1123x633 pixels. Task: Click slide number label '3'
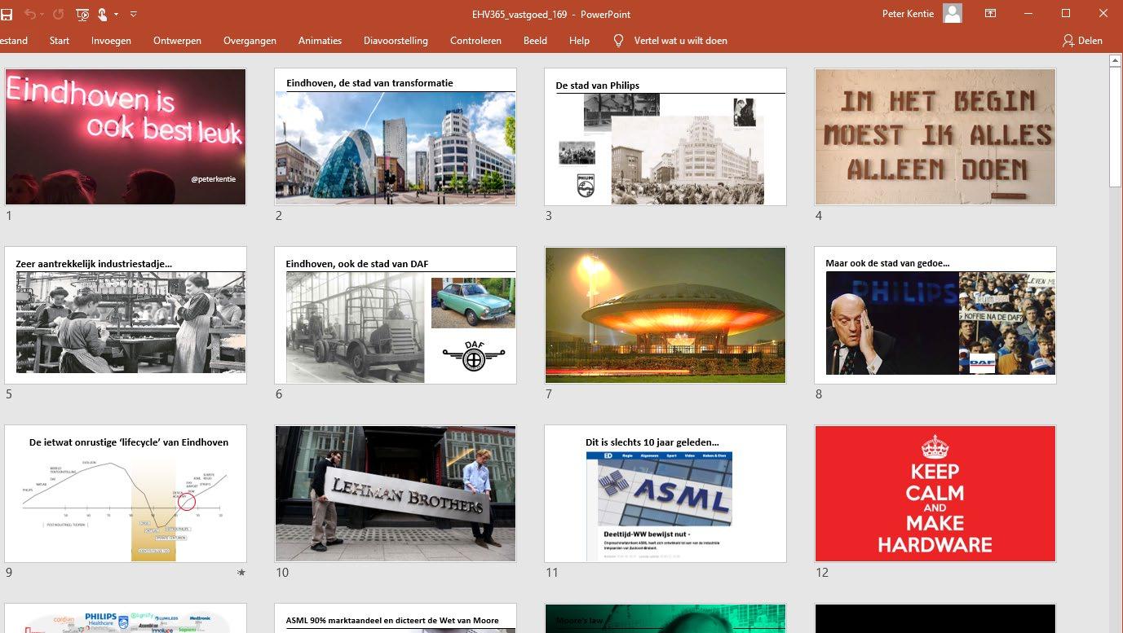pos(549,216)
